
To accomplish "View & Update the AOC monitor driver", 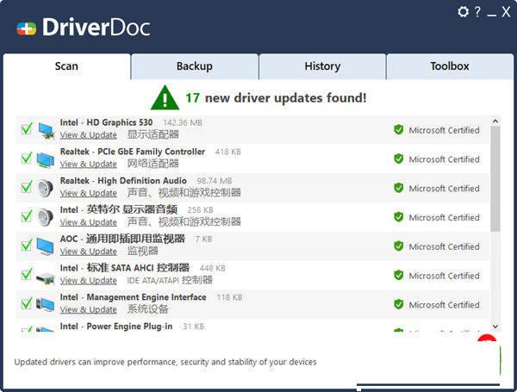I will coord(89,252).
